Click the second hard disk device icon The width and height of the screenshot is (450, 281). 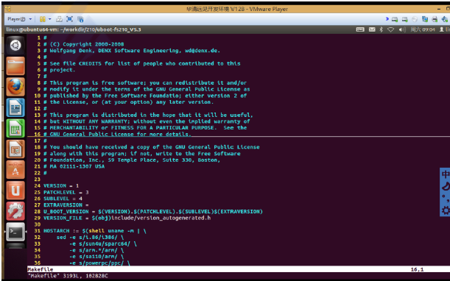[x=404, y=19]
